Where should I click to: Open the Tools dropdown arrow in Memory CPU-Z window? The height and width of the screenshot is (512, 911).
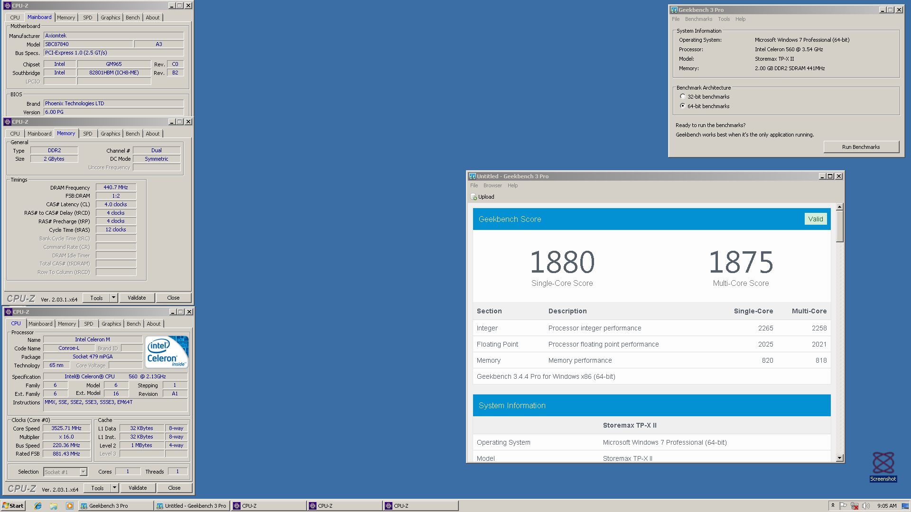113,298
